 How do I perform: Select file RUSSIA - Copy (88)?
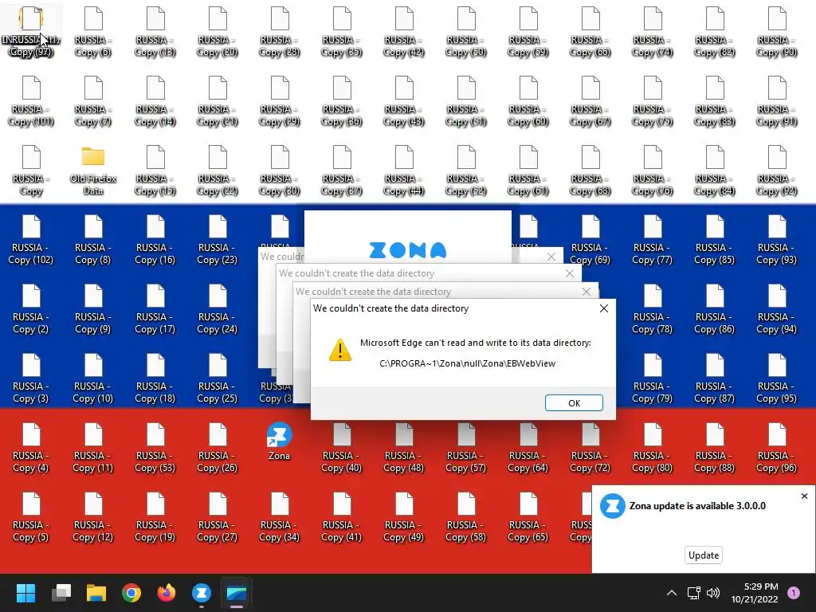point(715,447)
